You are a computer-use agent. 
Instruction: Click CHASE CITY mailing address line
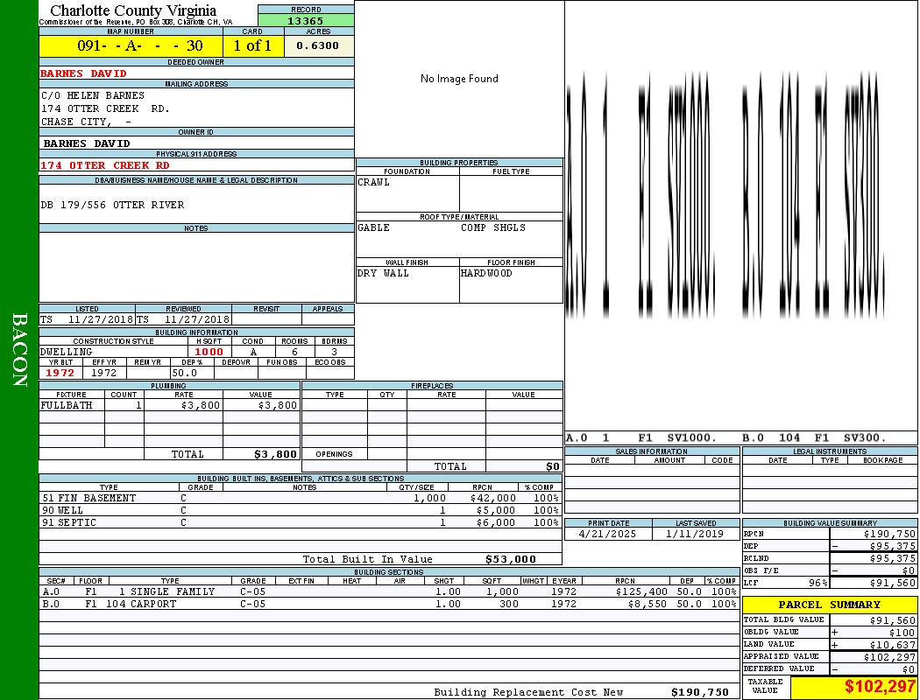pos(86,122)
